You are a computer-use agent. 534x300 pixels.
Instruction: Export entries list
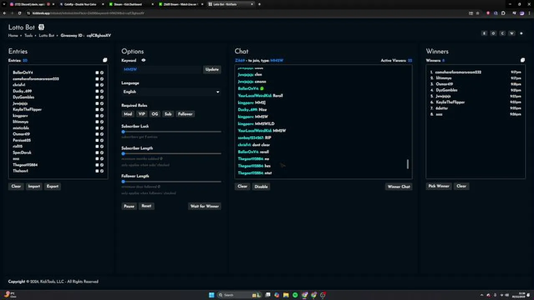(53, 186)
